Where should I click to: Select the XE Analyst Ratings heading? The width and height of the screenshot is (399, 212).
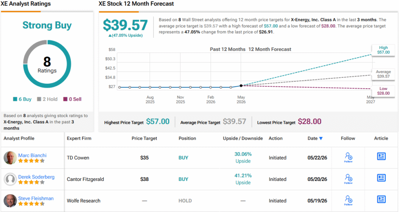pos(26,4)
